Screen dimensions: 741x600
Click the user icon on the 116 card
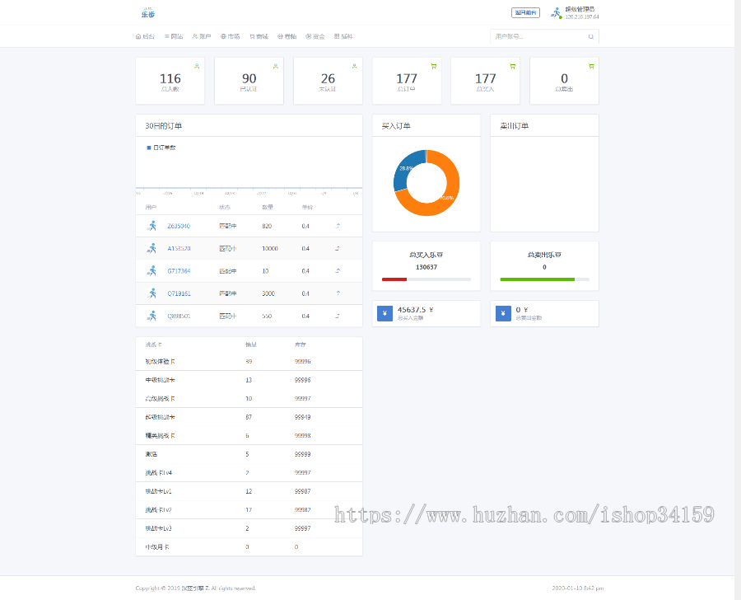(x=197, y=66)
